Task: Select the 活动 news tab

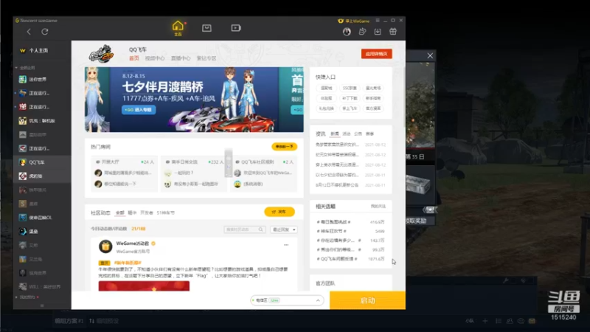Action: tap(347, 134)
